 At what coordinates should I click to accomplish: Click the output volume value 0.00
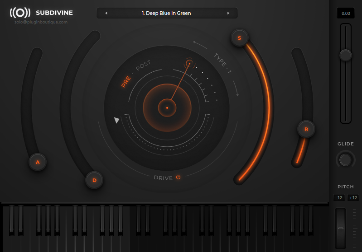(346, 14)
